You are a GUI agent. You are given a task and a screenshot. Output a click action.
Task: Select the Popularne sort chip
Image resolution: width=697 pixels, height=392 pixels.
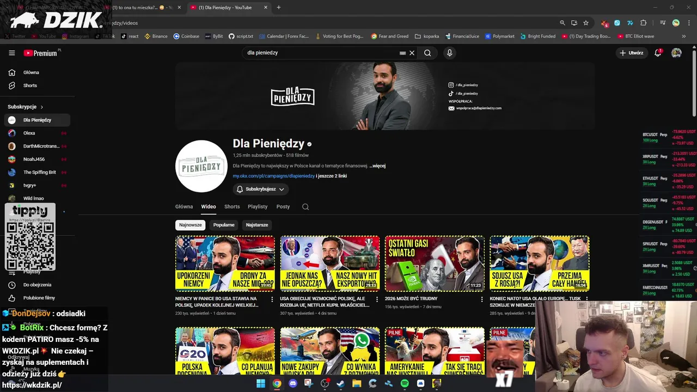[224, 225]
